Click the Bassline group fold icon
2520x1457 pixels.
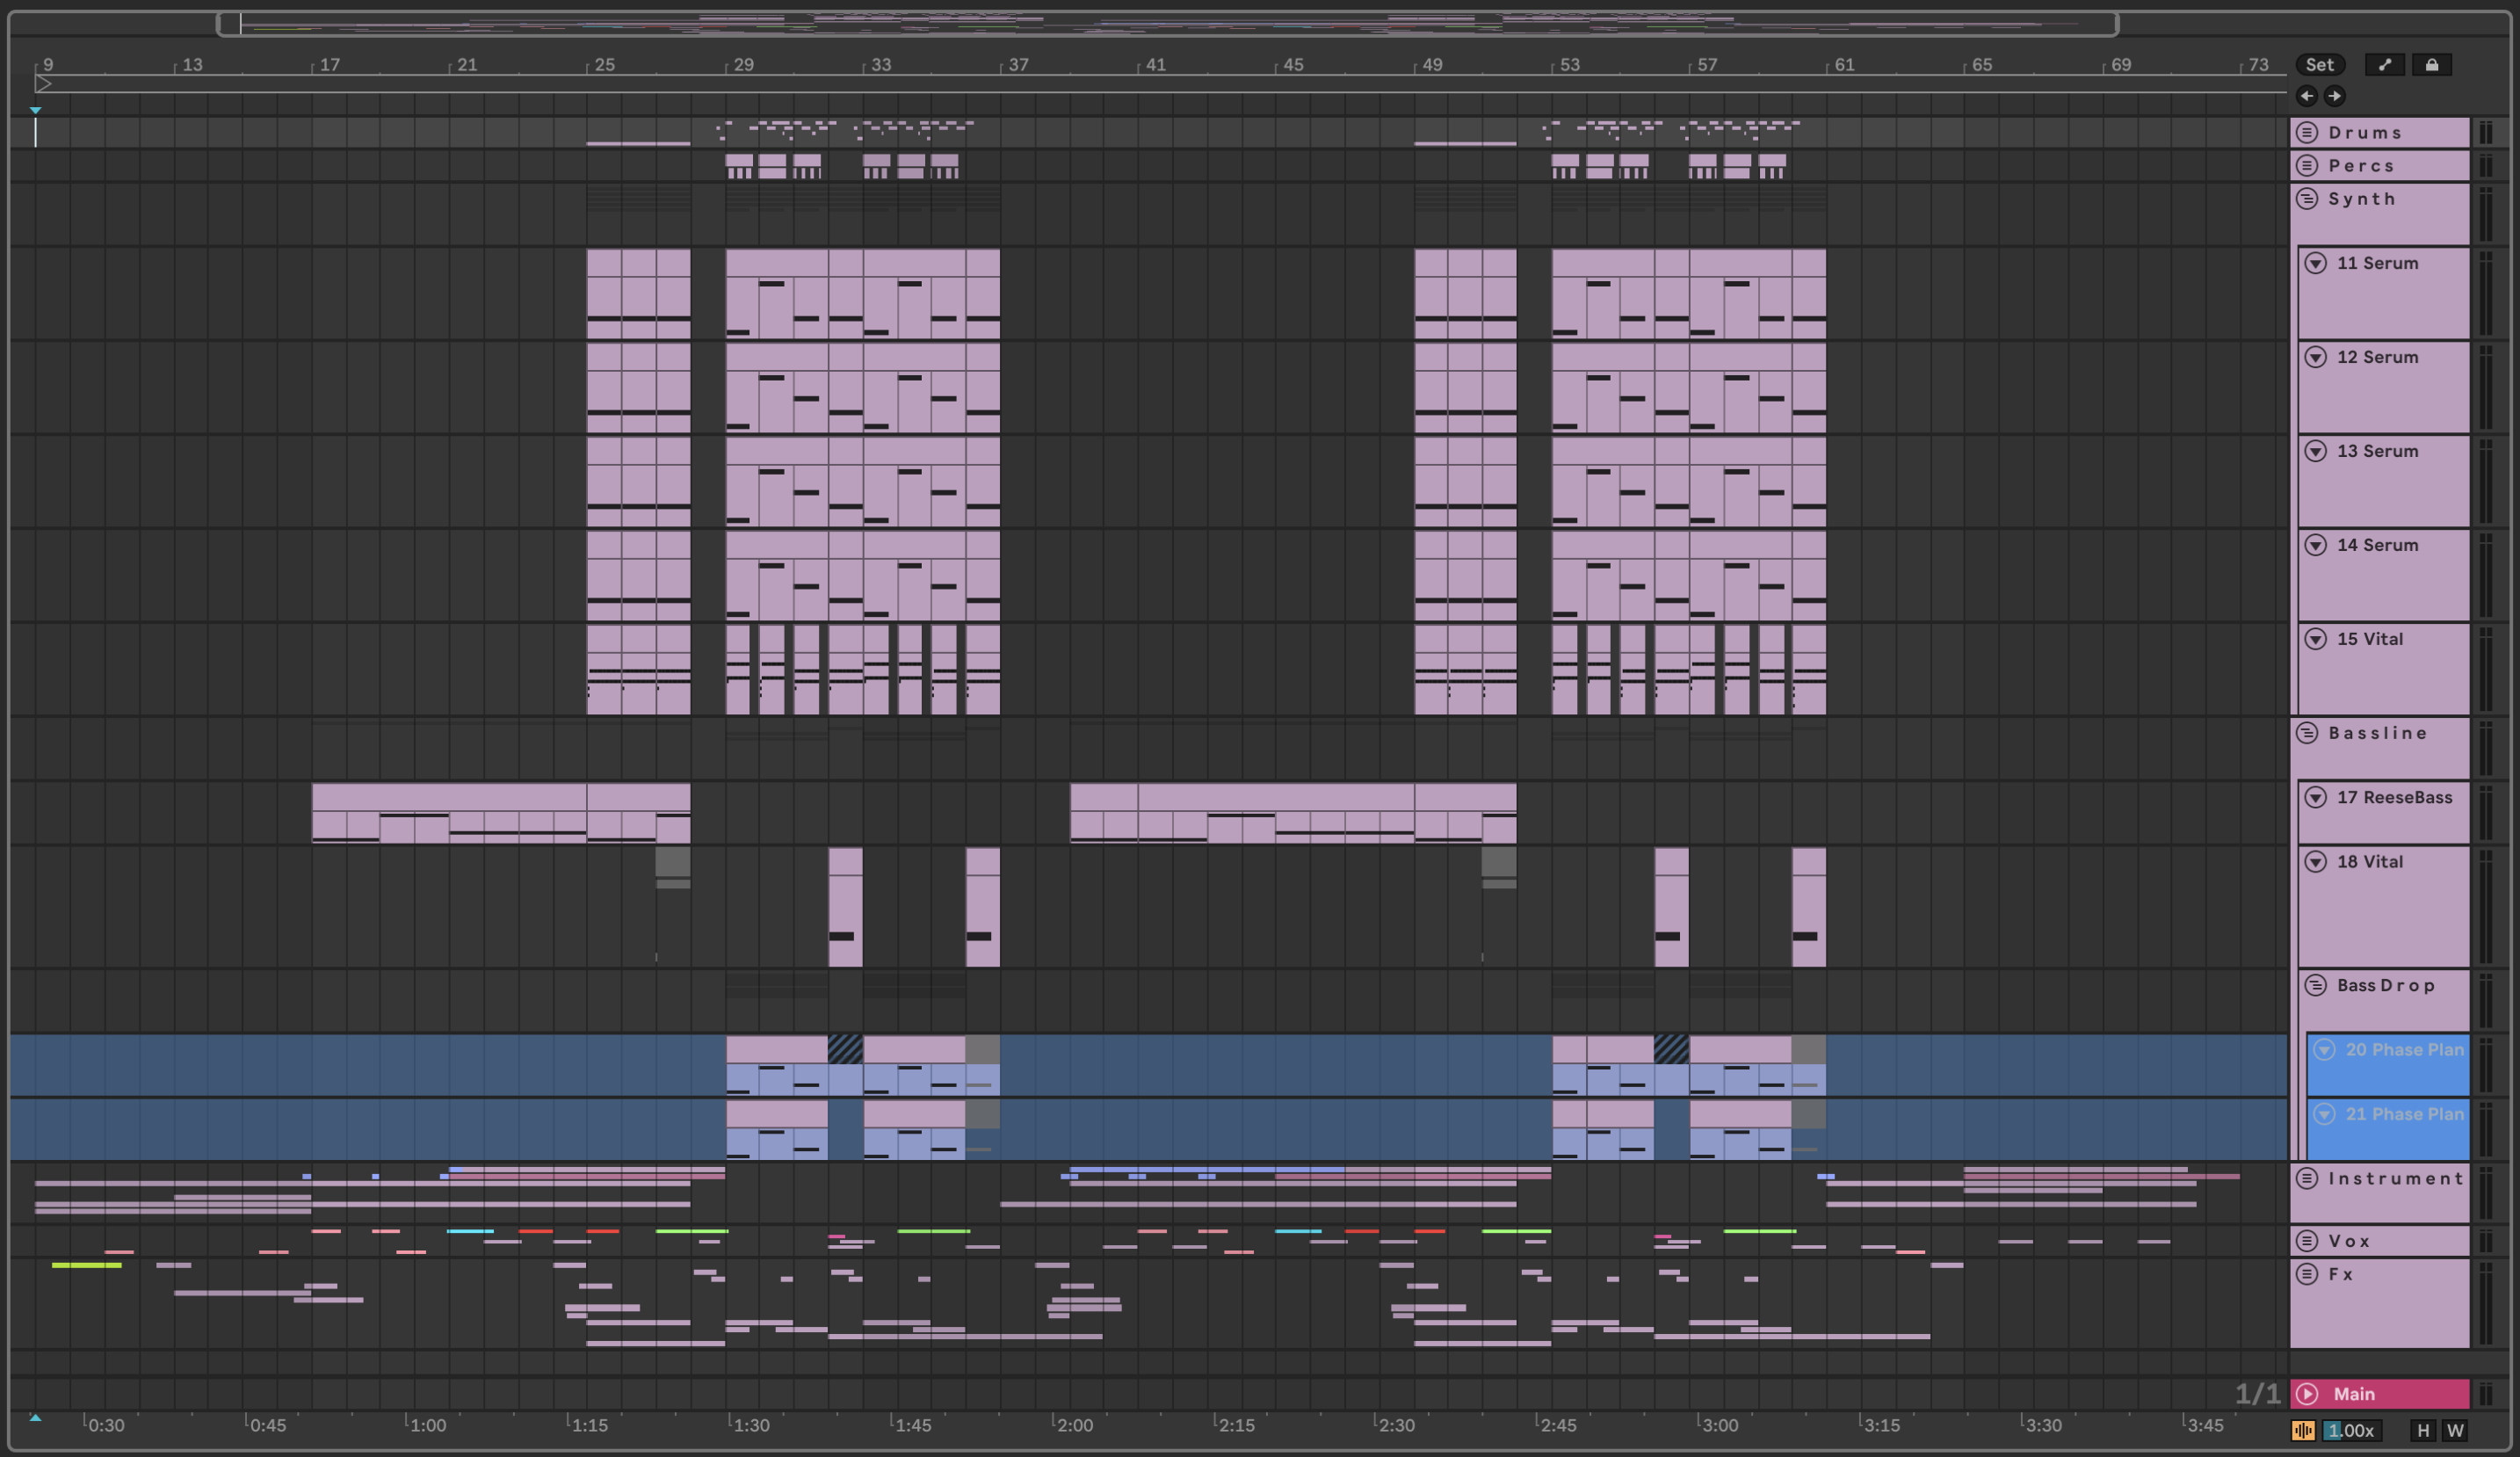pyautogui.click(x=2307, y=733)
